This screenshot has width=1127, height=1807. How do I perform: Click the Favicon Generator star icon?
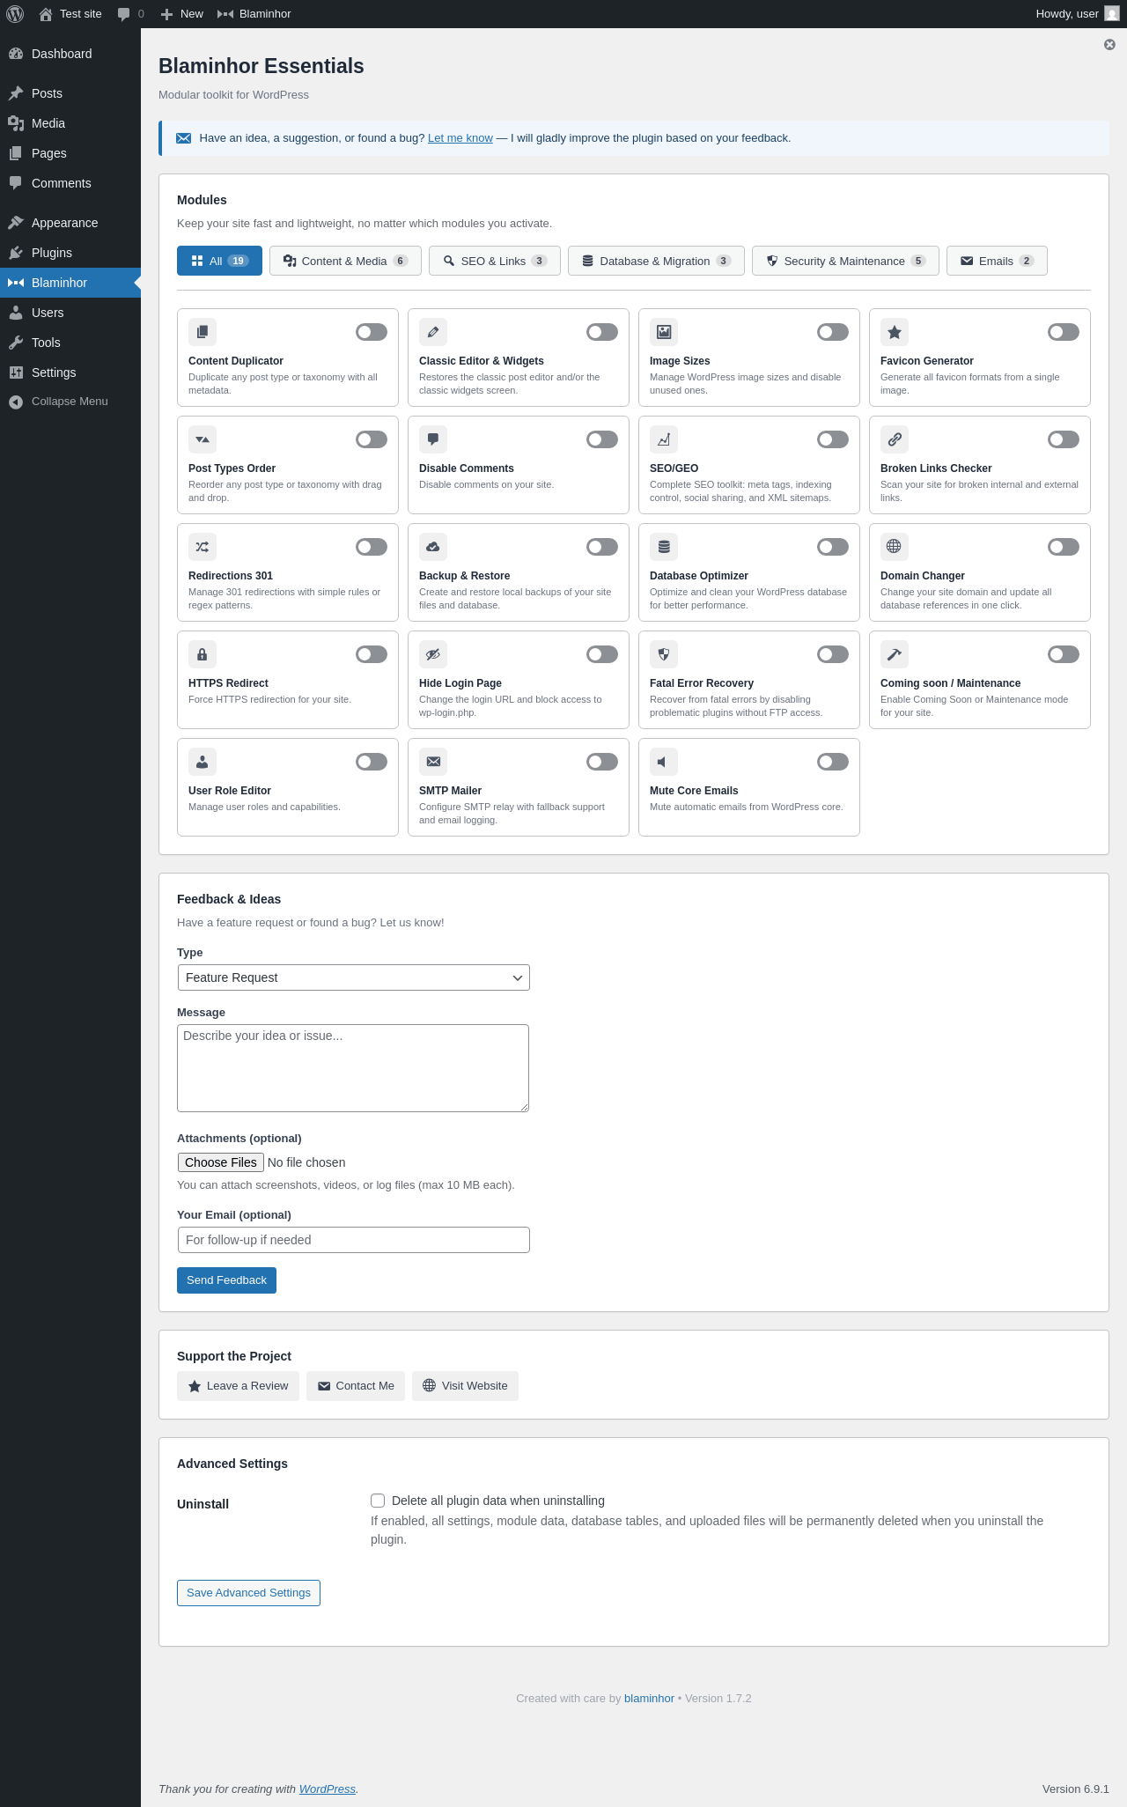pos(895,332)
